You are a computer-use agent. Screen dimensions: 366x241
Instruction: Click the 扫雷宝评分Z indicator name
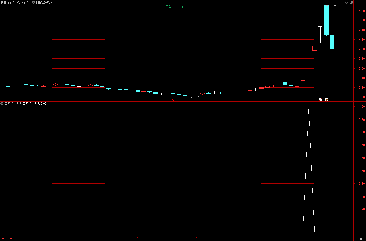(44, 2)
